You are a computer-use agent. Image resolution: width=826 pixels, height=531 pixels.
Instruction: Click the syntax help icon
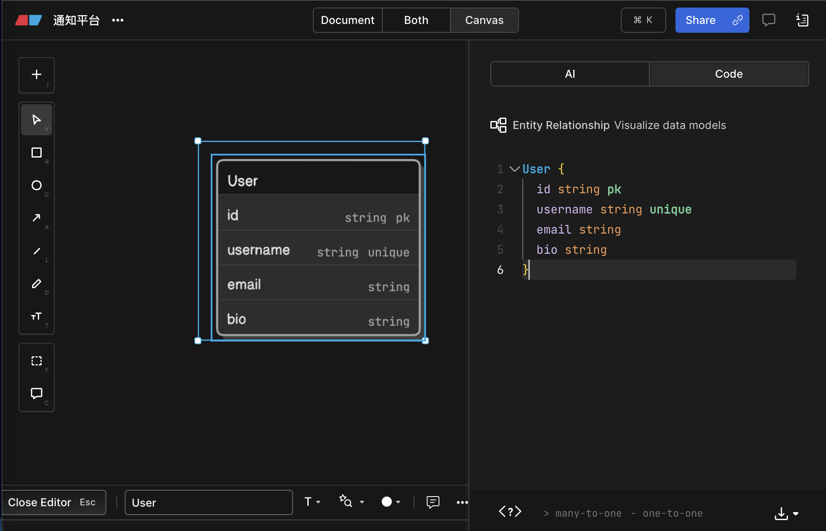pyautogui.click(x=510, y=512)
